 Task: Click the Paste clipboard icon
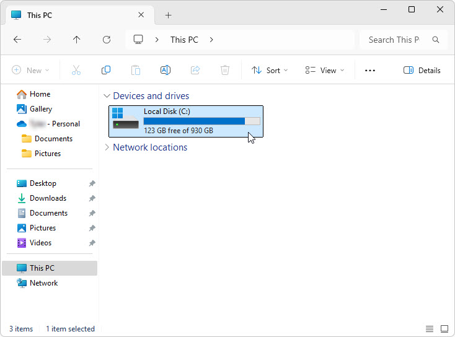tap(136, 70)
